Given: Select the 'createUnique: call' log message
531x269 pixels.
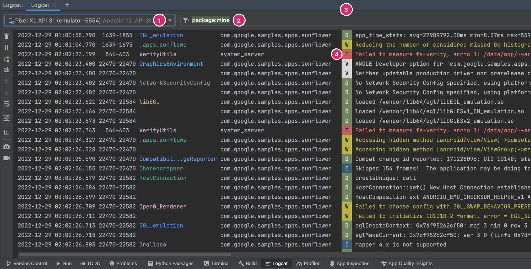Looking at the screenshot, I should 385,178.
